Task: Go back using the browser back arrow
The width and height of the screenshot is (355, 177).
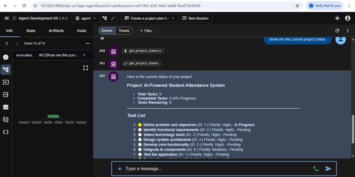Action: tap(5, 6)
